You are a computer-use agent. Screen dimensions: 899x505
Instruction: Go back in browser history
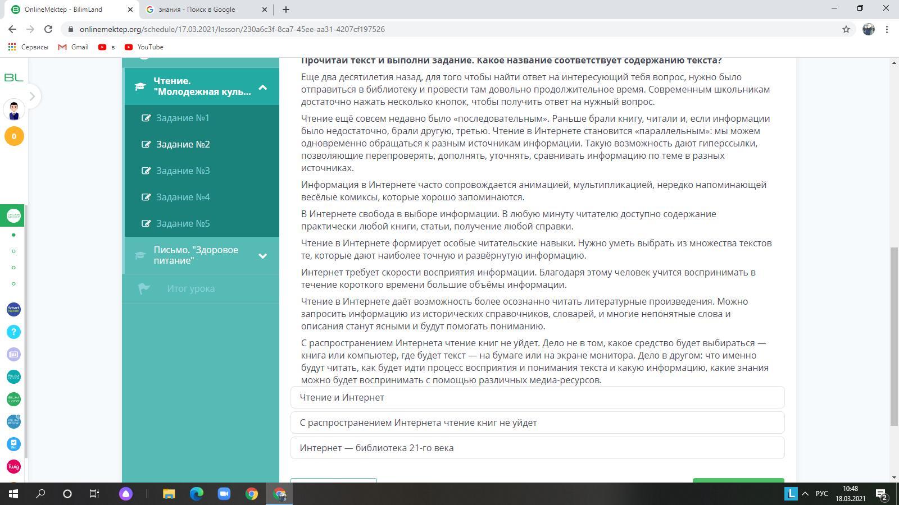pyautogui.click(x=12, y=29)
